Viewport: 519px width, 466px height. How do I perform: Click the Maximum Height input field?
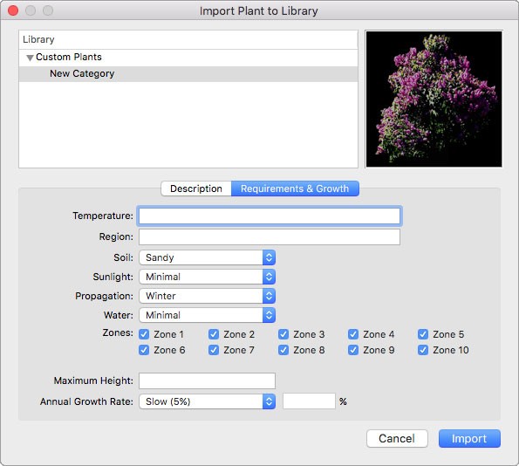pyautogui.click(x=208, y=380)
